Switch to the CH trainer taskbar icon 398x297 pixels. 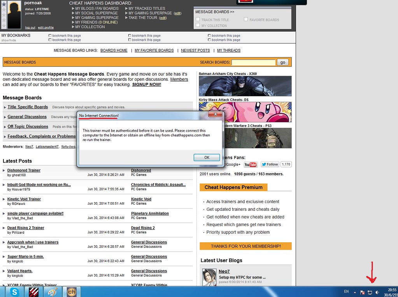point(72,292)
